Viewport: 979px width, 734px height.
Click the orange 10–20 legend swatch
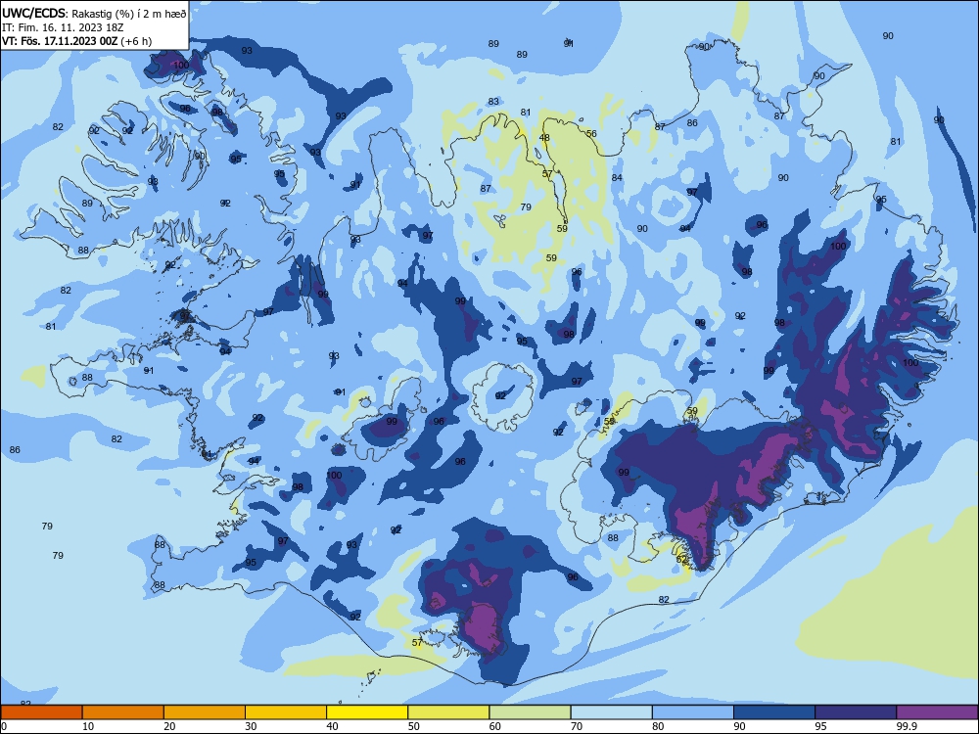click(123, 712)
